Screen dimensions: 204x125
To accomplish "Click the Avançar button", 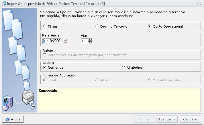I will (x=167, y=119).
